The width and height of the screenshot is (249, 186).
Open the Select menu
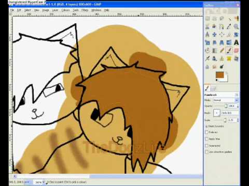pos(27,10)
